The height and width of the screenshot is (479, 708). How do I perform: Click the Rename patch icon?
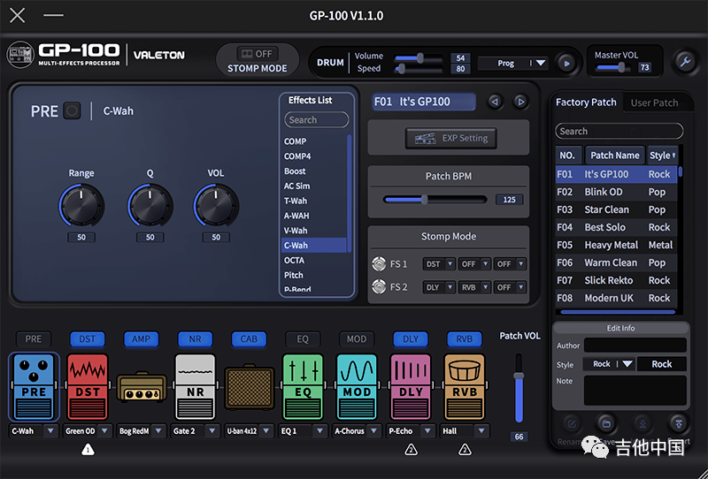pyautogui.click(x=571, y=424)
